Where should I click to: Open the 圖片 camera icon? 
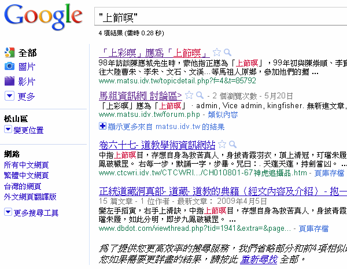point(9,66)
